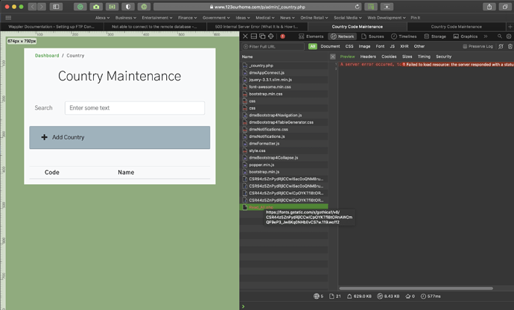Filter network list by JS
Screen dimensions: 514x310
click(x=392, y=46)
